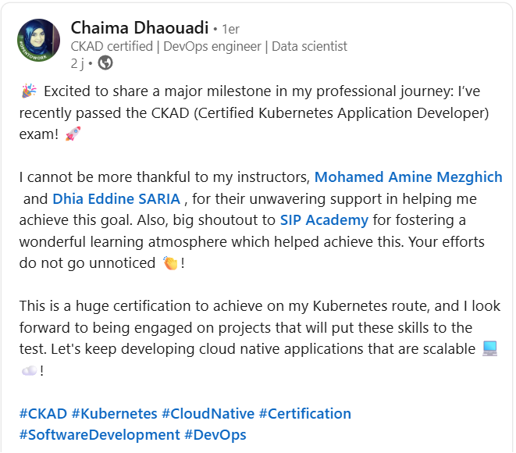
Task: Open the #CKAD hashtag
Action: pyautogui.click(x=43, y=414)
